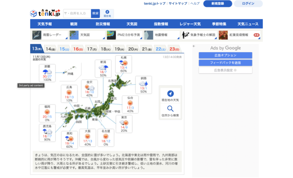Click the 検索 search button
This screenshot has height=178, width=293.
coord(95,14)
